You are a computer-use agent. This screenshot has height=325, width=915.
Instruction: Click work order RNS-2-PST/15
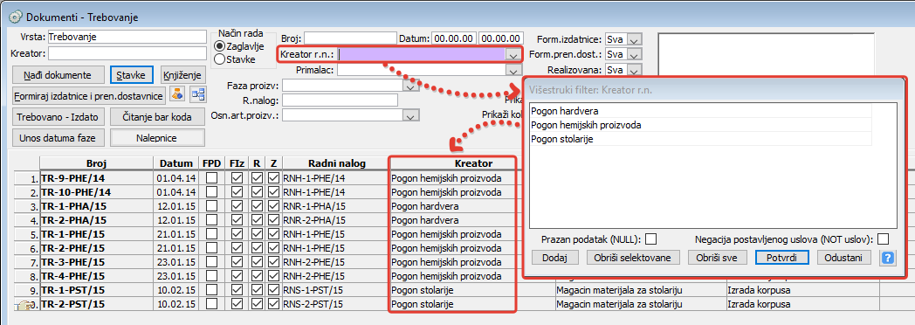point(314,304)
